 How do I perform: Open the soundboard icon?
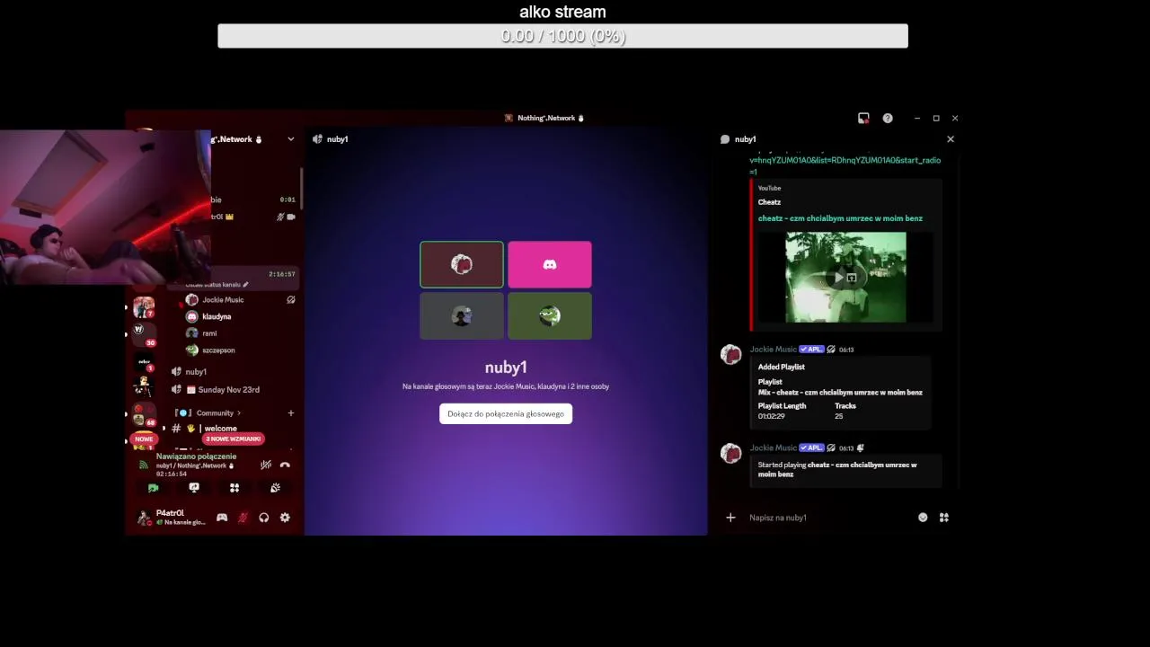[275, 488]
